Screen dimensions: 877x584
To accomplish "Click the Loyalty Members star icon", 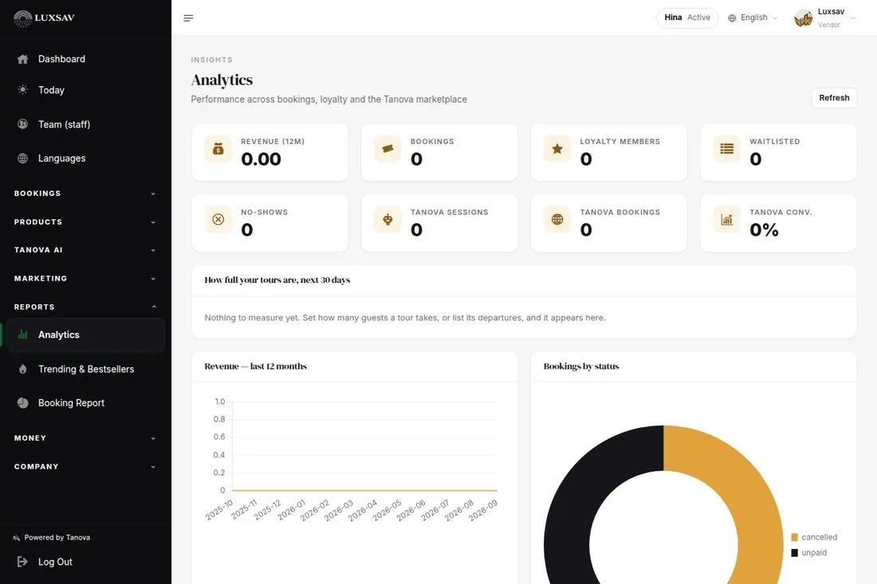I will click(557, 149).
